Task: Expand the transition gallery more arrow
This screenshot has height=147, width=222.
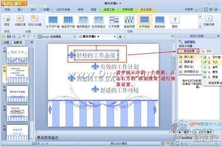Action: tap(200, 27)
